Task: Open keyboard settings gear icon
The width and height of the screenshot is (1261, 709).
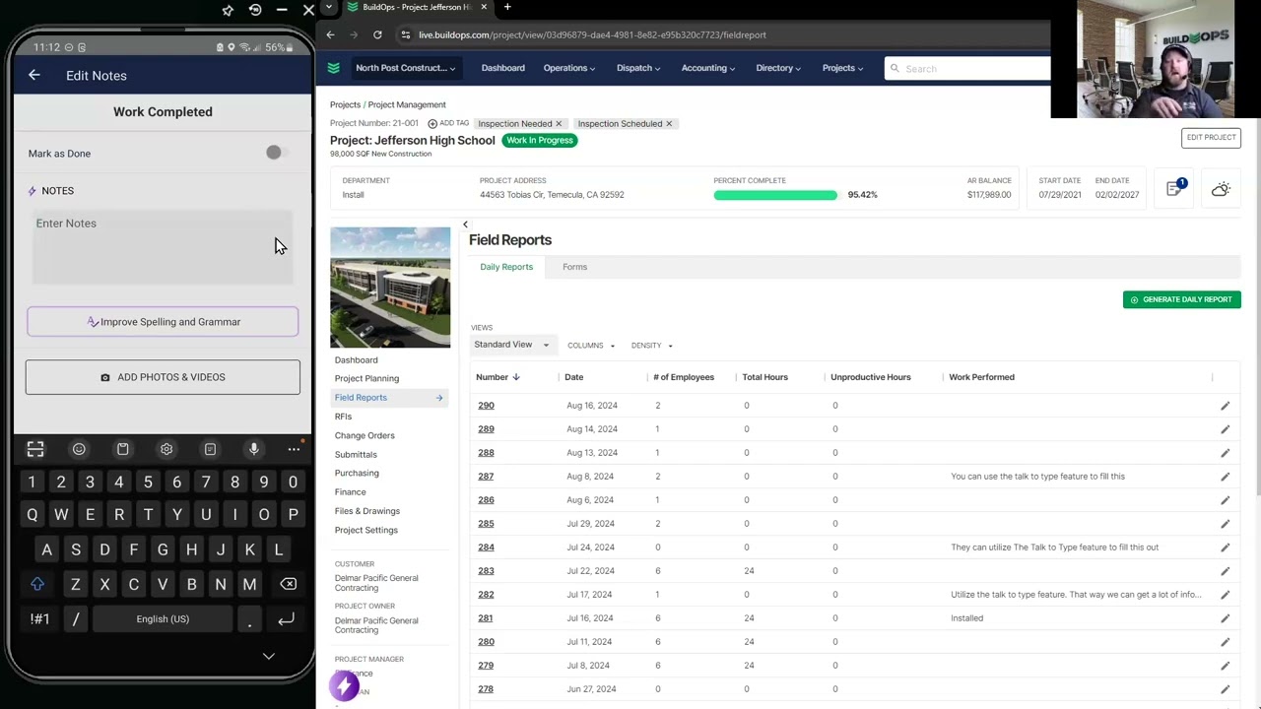Action: click(166, 449)
